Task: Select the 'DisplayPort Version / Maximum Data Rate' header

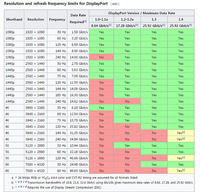Action: pyautogui.click(x=142, y=13)
